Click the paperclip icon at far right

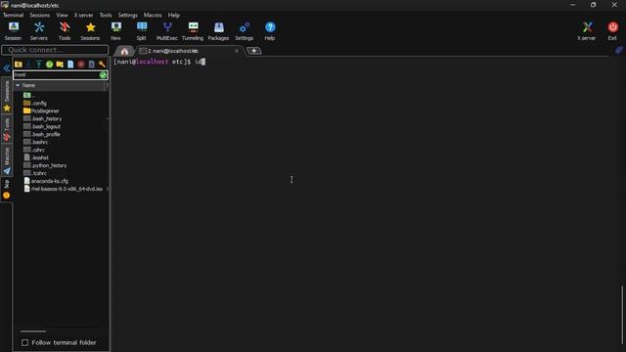(x=618, y=50)
